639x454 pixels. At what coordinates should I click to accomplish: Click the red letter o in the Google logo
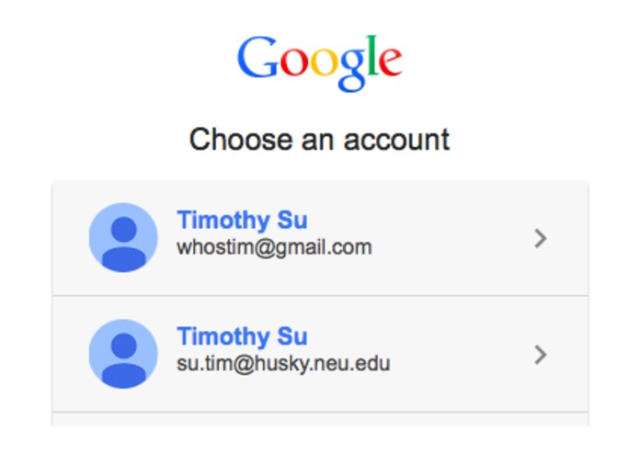(294, 62)
